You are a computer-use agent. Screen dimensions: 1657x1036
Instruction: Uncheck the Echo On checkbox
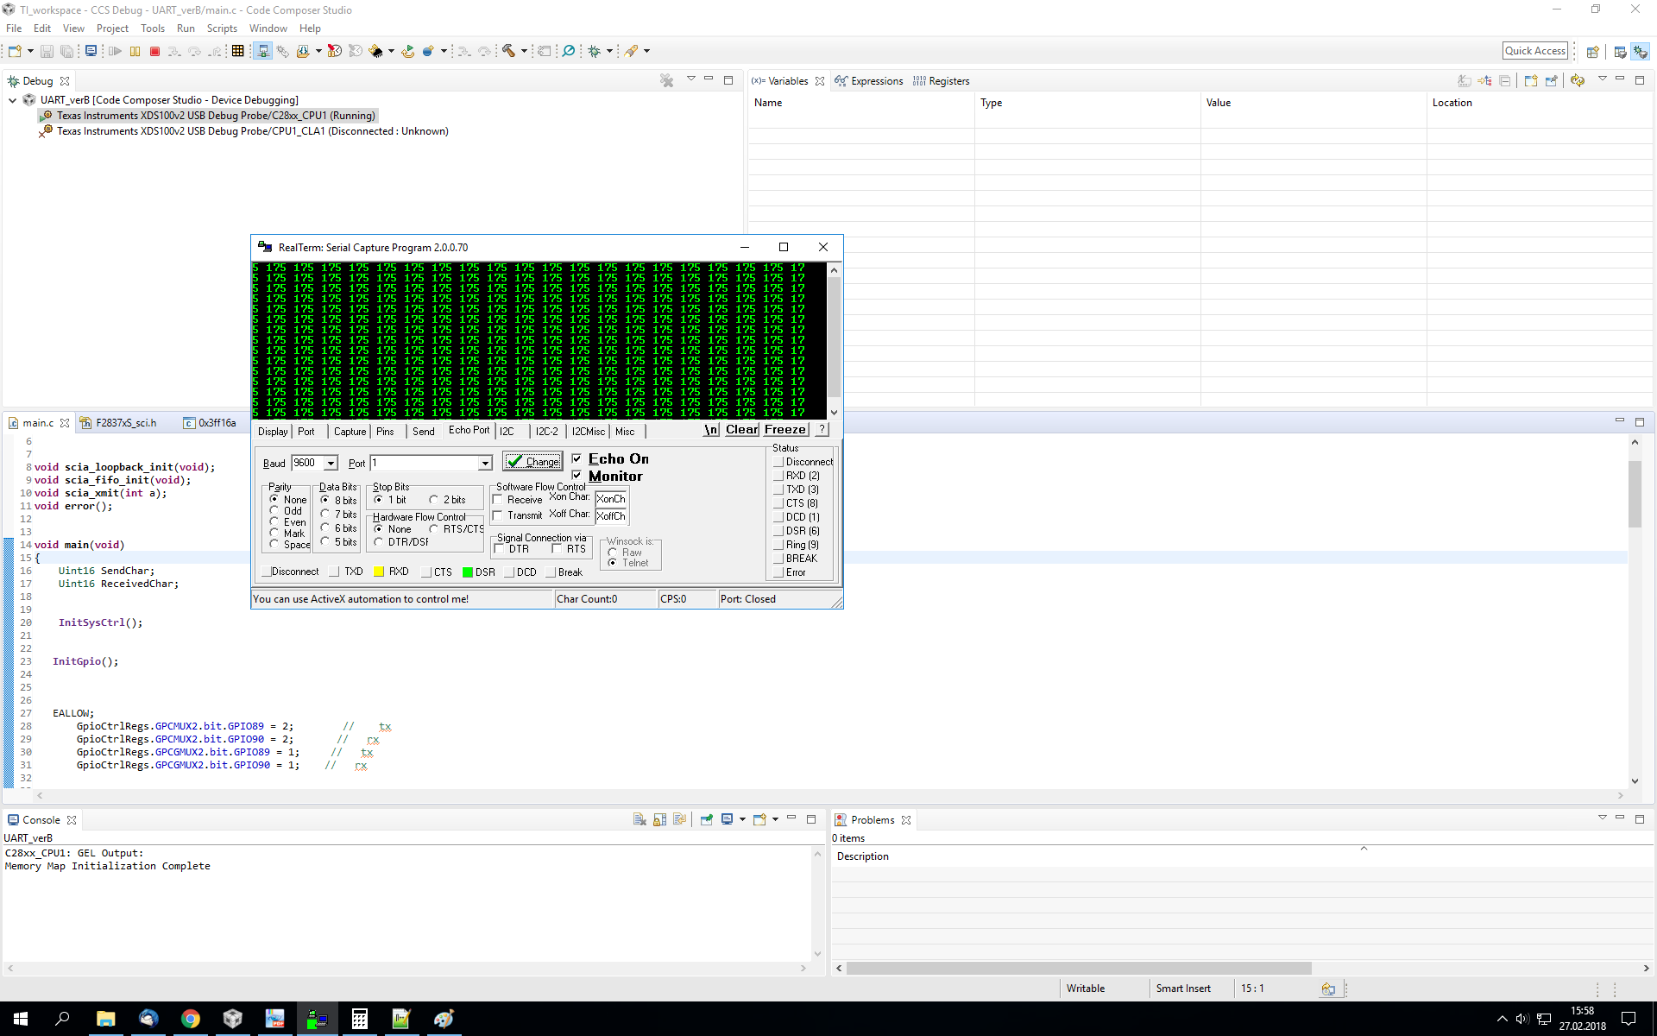576,458
